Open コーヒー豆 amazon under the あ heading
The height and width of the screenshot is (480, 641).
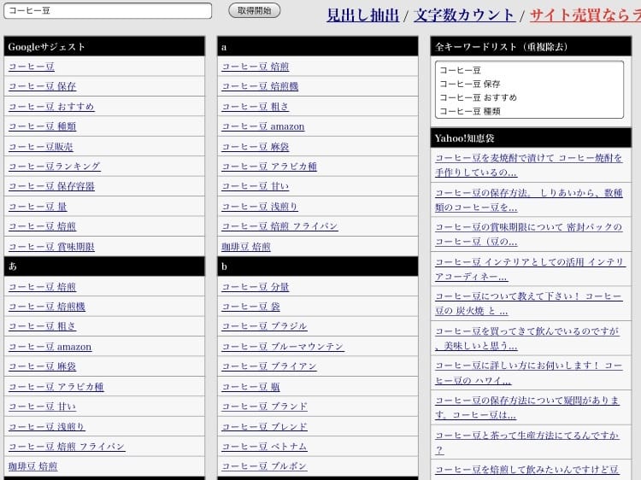50,347
